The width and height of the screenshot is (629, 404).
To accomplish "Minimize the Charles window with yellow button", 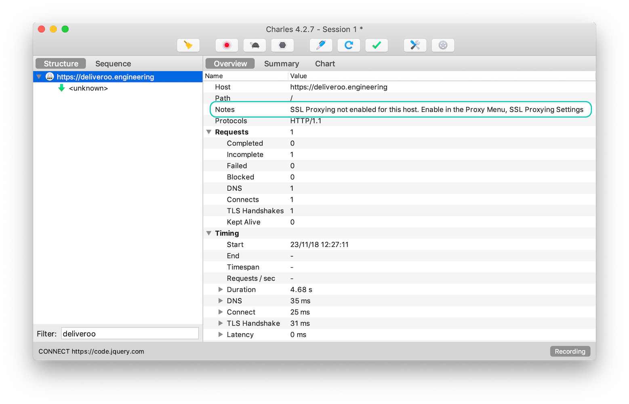I will click(53, 29).
